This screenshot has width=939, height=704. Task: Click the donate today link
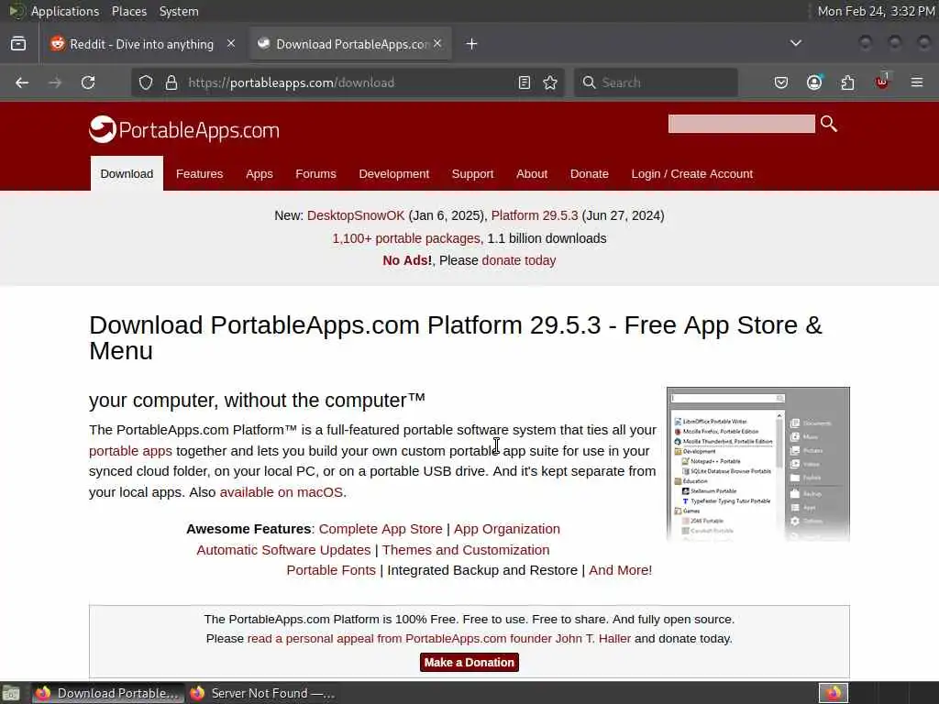pyautogui.click(x=519, y=260)
